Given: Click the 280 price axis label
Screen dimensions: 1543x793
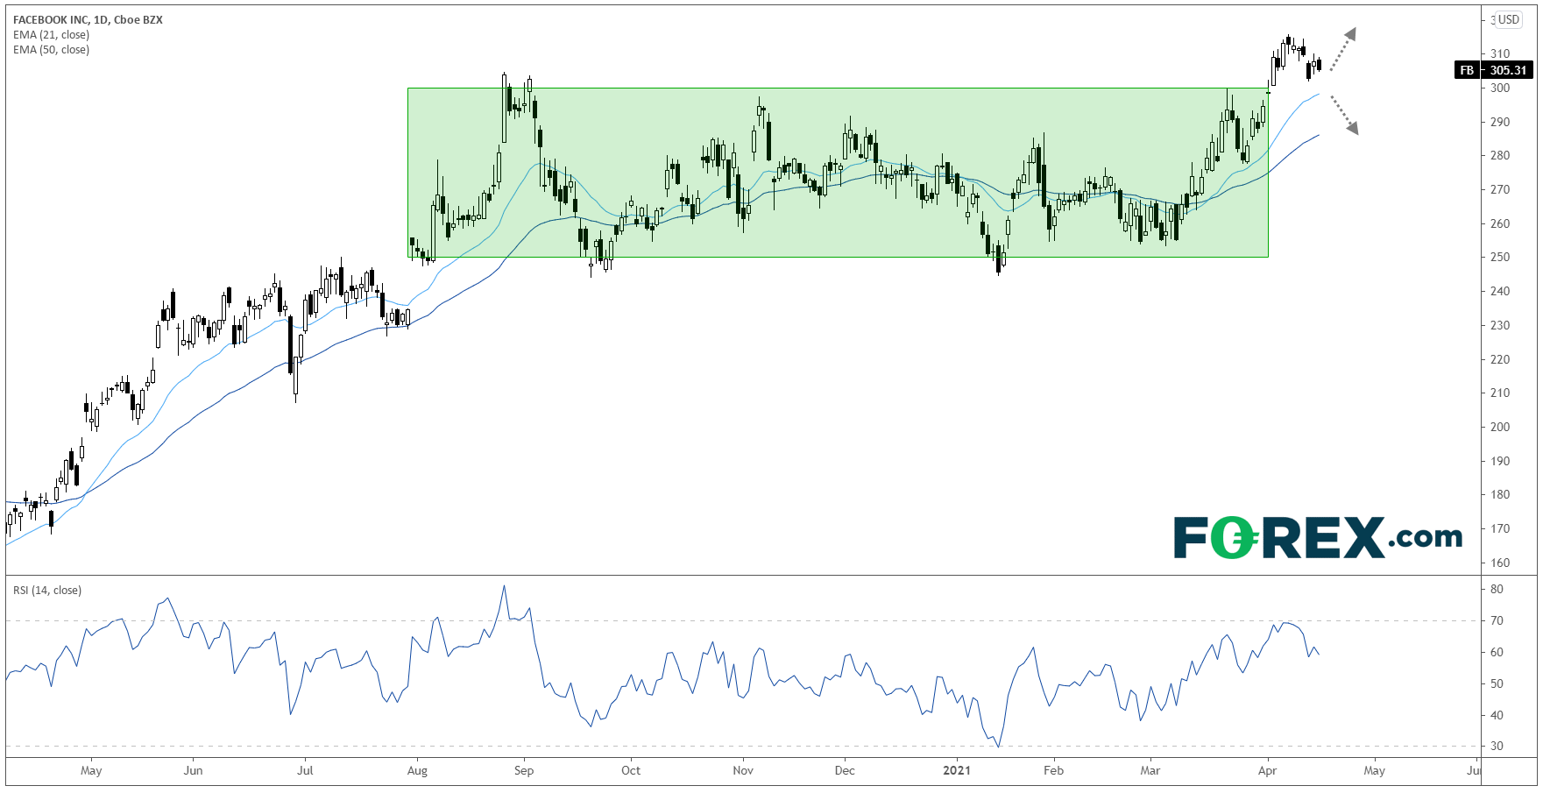Looking at the screenshot, I should point(1500,156).
